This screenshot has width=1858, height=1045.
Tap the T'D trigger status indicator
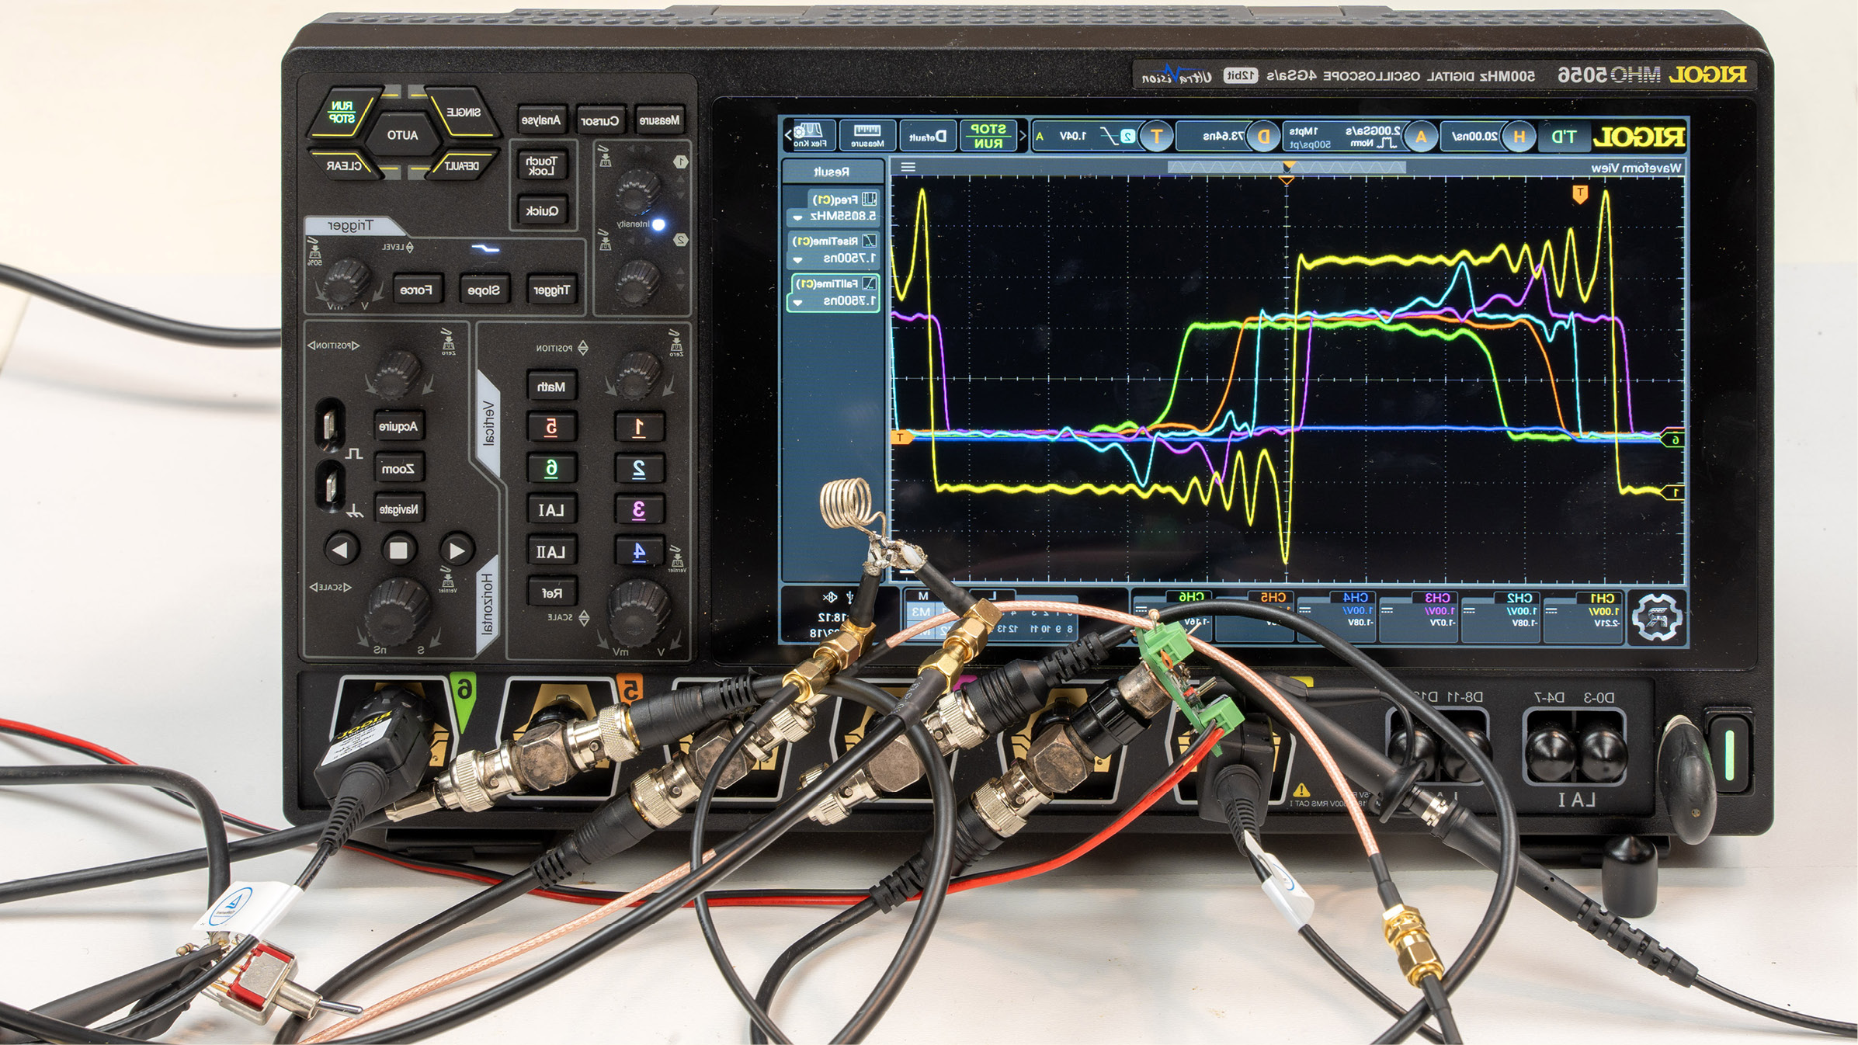tap(1563, 137)
